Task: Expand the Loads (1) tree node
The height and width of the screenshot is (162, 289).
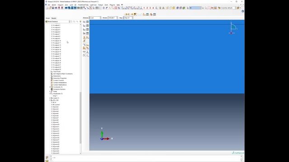Action: pos(50,98)
